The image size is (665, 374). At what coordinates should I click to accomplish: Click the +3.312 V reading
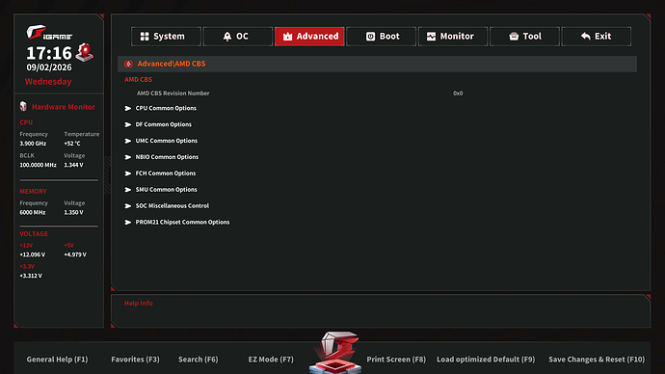tap(31, 276)
